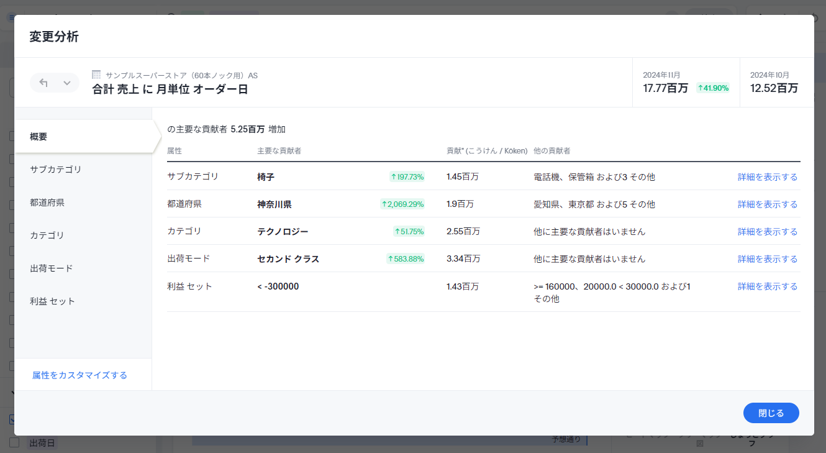This screenshot has width=826, height=453.
Task: Click the table icon beside サンプルスーパーストア
Action: click(96, 75)
